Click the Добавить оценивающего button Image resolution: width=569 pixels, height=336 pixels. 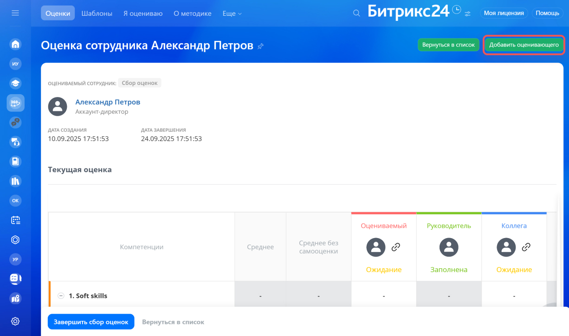[x=524, y=45]
